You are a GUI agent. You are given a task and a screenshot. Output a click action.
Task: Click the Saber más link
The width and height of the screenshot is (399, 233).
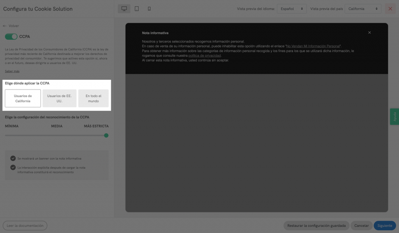(x=12, y=71)
